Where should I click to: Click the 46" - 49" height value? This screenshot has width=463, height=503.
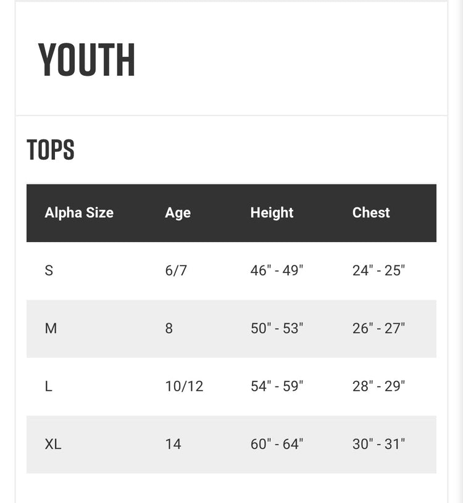[277, 270]
